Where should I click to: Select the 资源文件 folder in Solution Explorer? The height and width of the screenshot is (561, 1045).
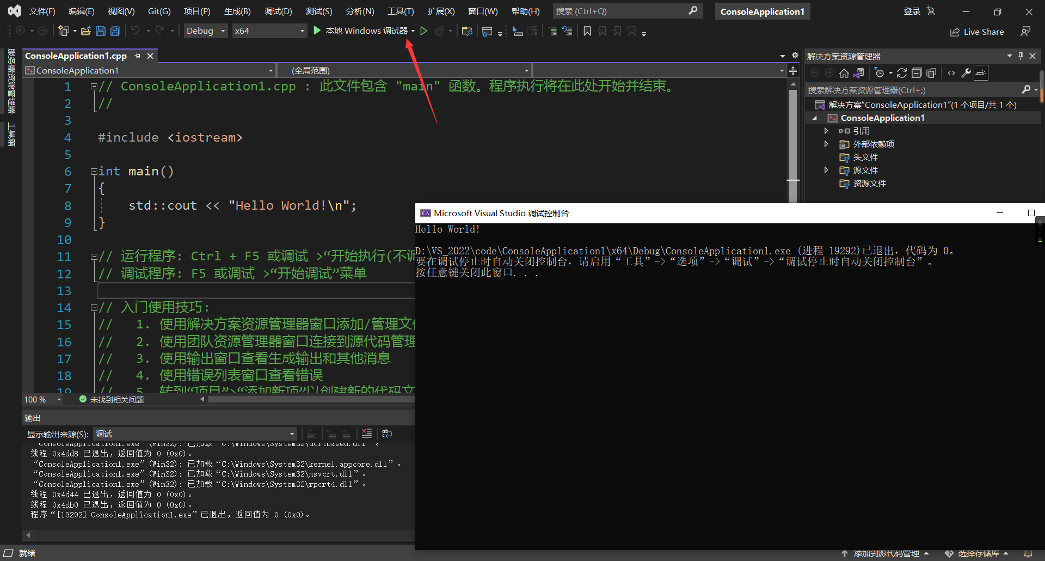click(x=869, y=183)
